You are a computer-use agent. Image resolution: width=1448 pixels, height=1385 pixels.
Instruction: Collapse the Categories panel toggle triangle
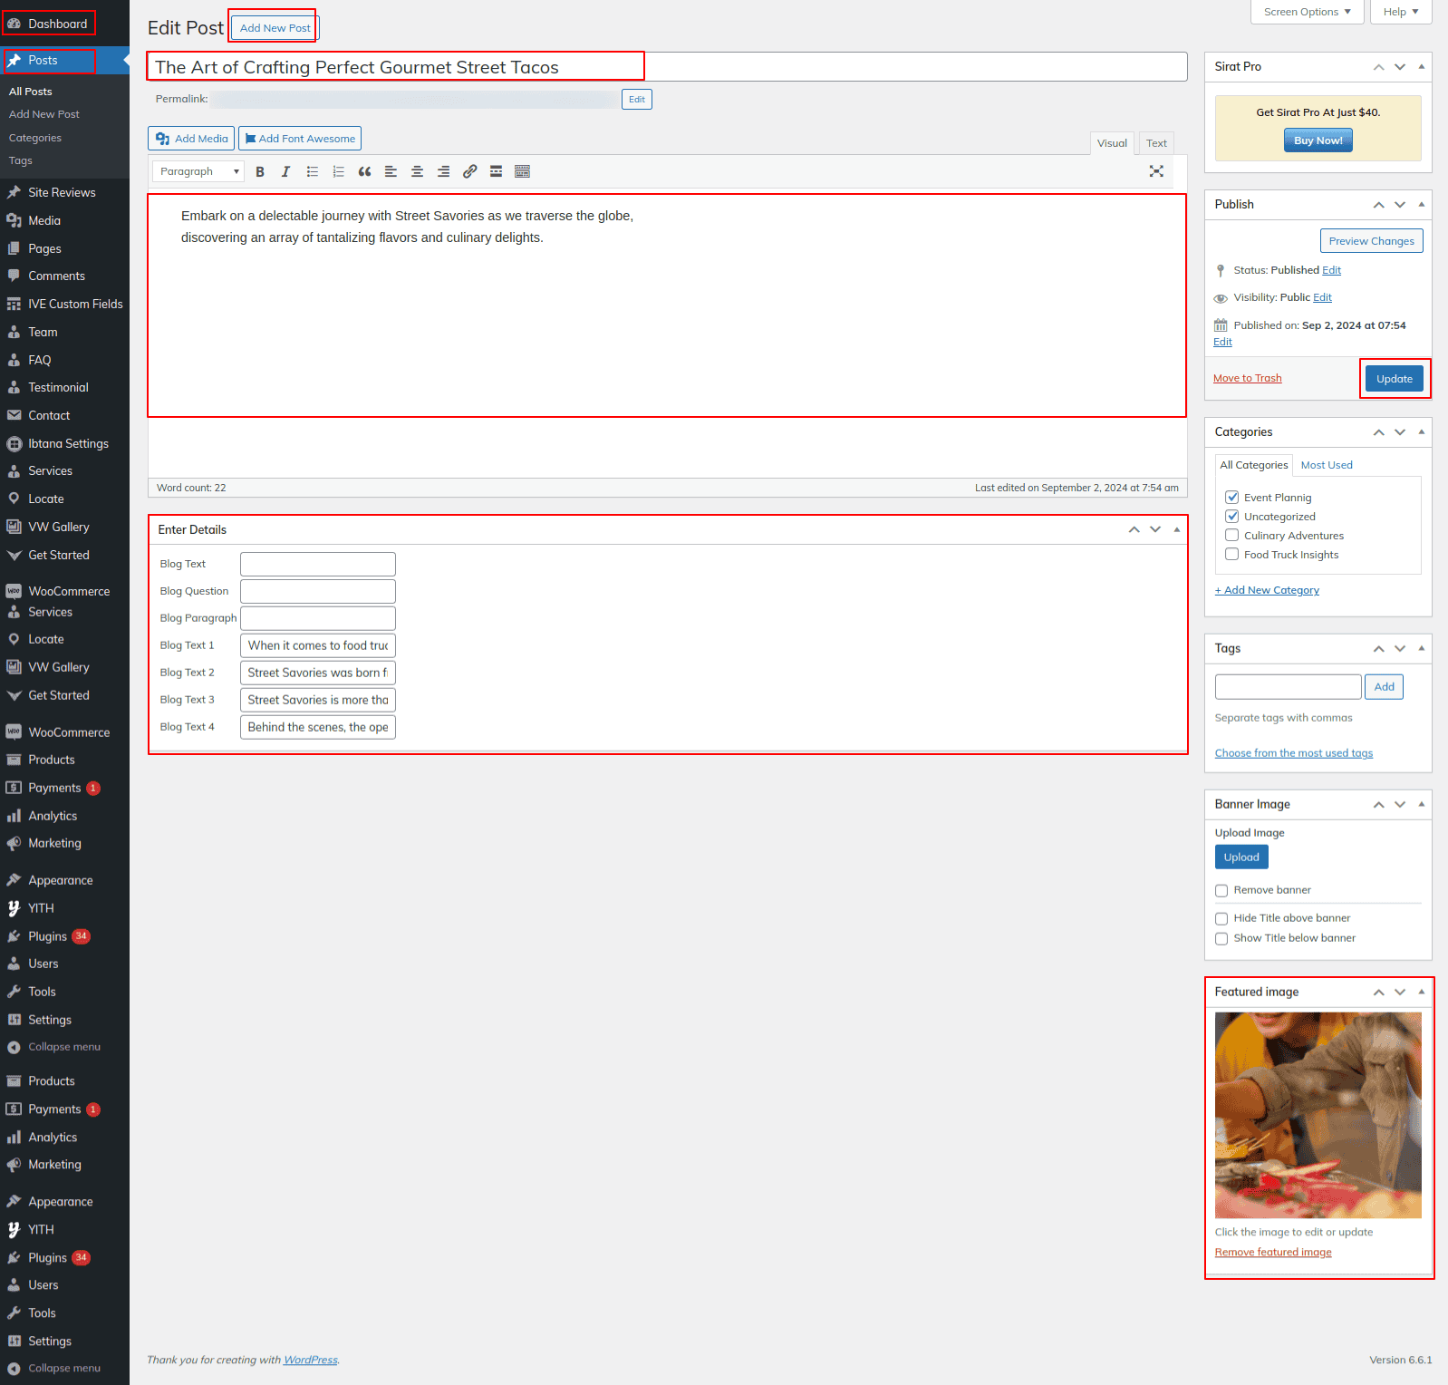click(x=1421, y=432)
